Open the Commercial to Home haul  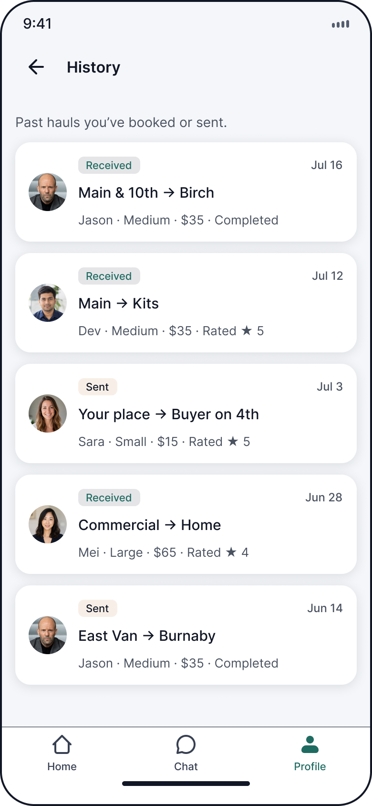(186, 524)
